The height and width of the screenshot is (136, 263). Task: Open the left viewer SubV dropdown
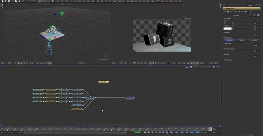pos(3,63)
